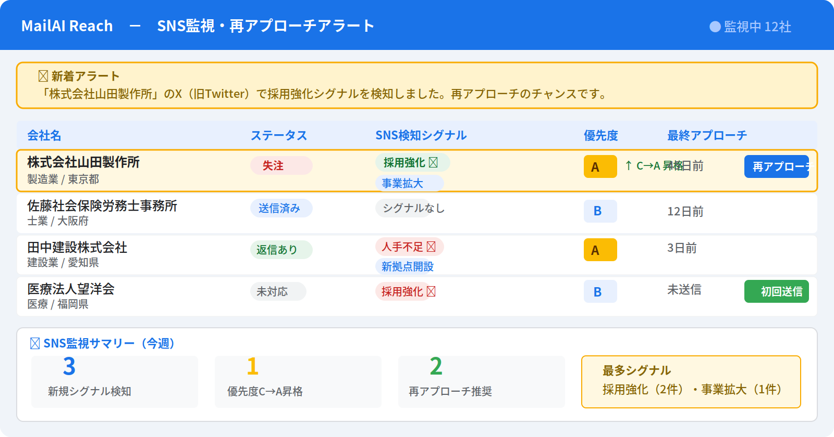
Task: Sort by 会社名 column header
Action: [x=44, y=135]
